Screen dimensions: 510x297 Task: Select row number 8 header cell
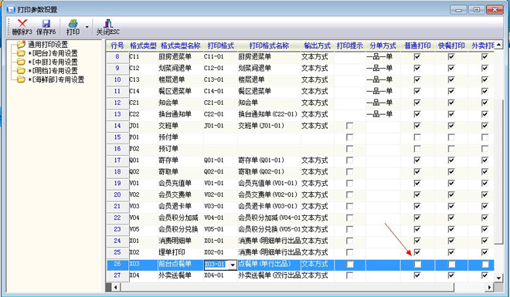[117, 57]
